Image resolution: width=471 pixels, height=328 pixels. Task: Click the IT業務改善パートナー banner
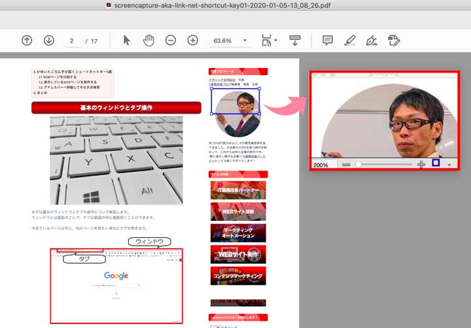[238, 190]
